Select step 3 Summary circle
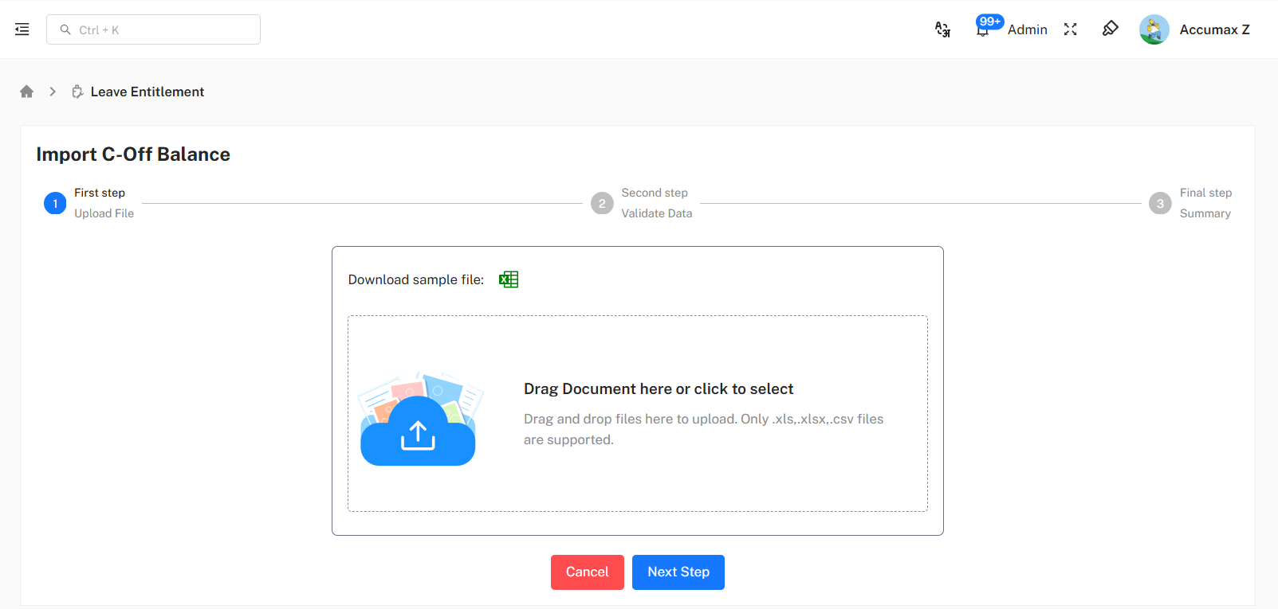 click(1159, 204)
